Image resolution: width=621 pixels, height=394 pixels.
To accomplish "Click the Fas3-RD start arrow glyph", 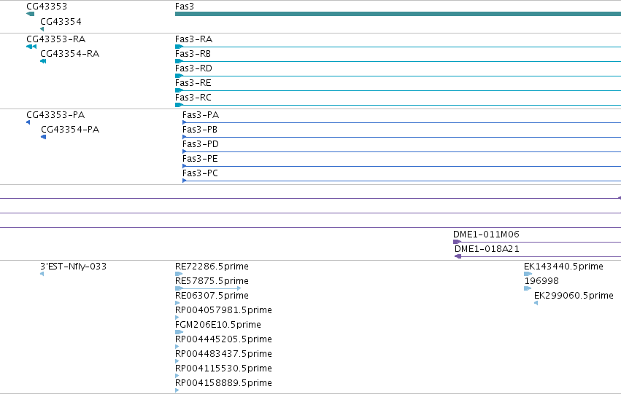I will [x=179, y=76].
